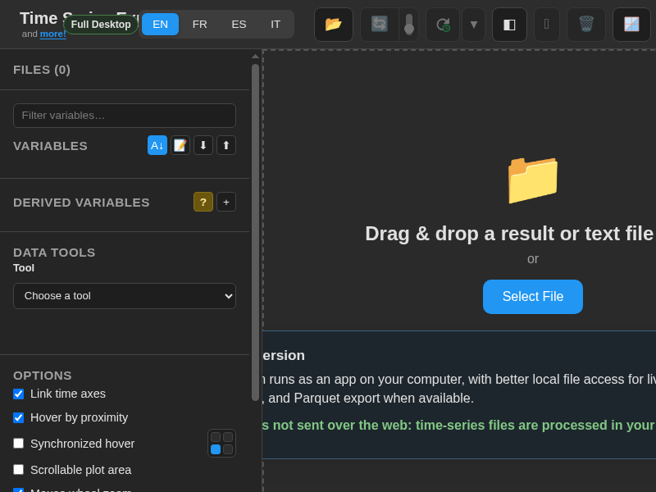This screenshot has width=656, height=492.
Task: Click the sidebar vertical scrollbar thumb
Action: click(255, 232)
